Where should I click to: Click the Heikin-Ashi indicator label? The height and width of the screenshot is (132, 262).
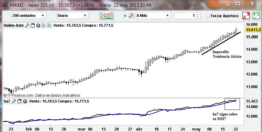(x=13, y=25)
